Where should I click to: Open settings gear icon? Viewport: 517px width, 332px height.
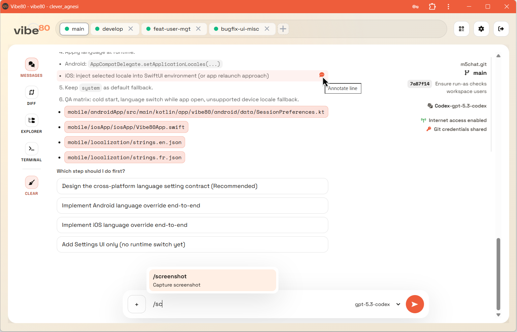481,29
